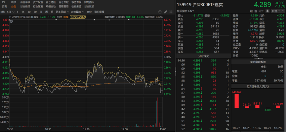Viewport: 286px width, 132px height.
Task: Open the 研报 menu
Action: (x=14, y=2)
